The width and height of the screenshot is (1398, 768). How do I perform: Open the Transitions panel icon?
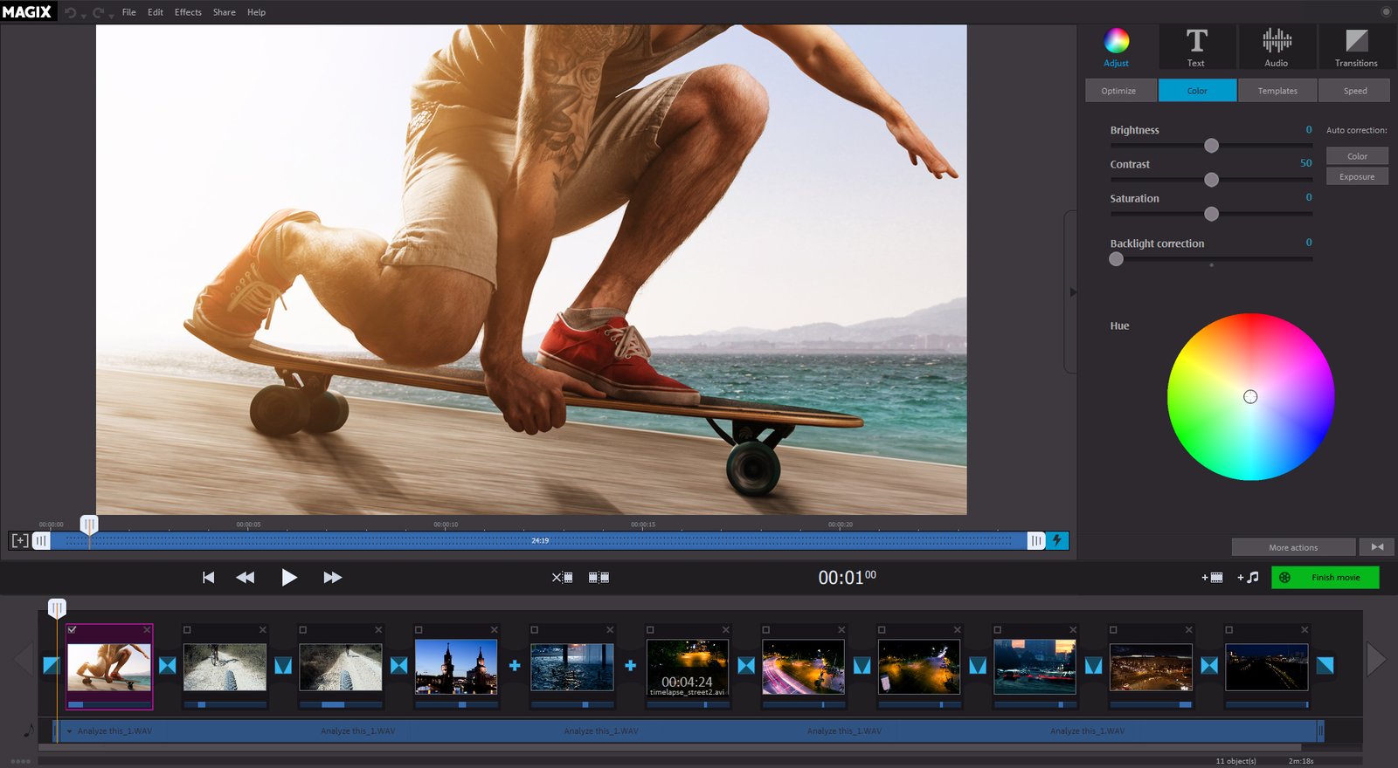pyautogui.click(x=1356, y=47)
